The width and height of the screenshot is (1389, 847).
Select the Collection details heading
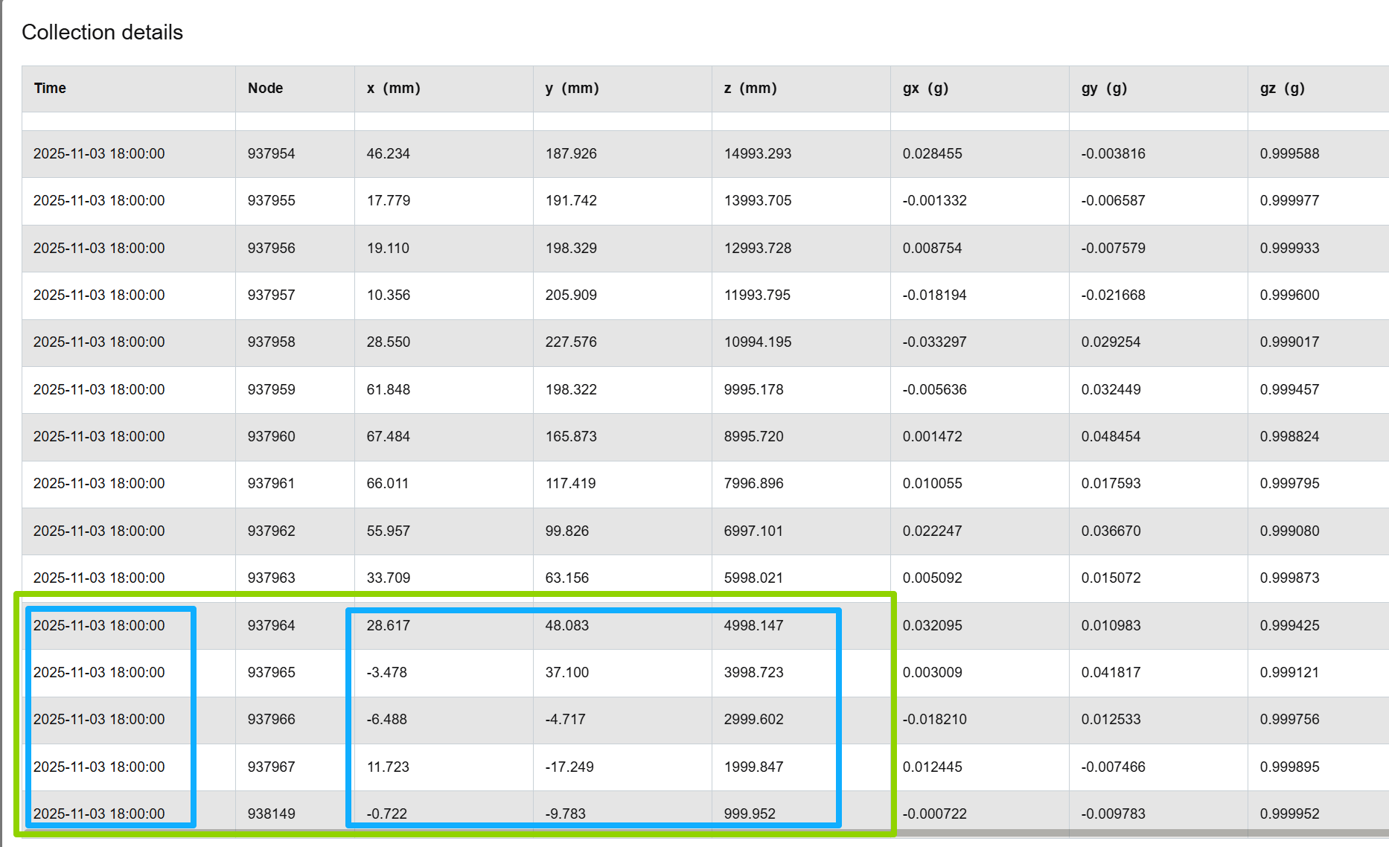click(x=102, y=32)
